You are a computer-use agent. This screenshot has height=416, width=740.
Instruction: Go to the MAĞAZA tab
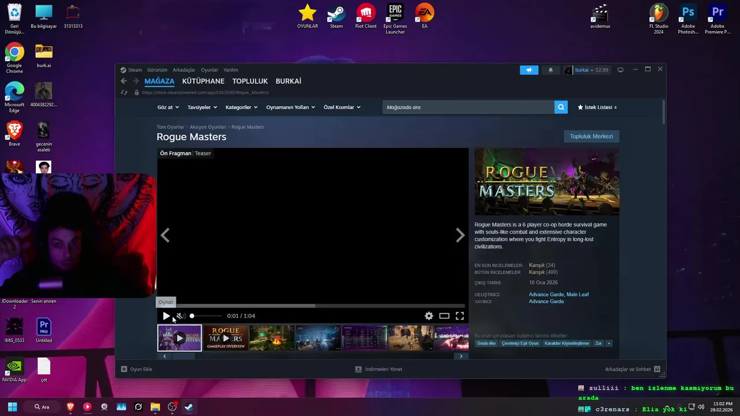click(x=159, y=81)
